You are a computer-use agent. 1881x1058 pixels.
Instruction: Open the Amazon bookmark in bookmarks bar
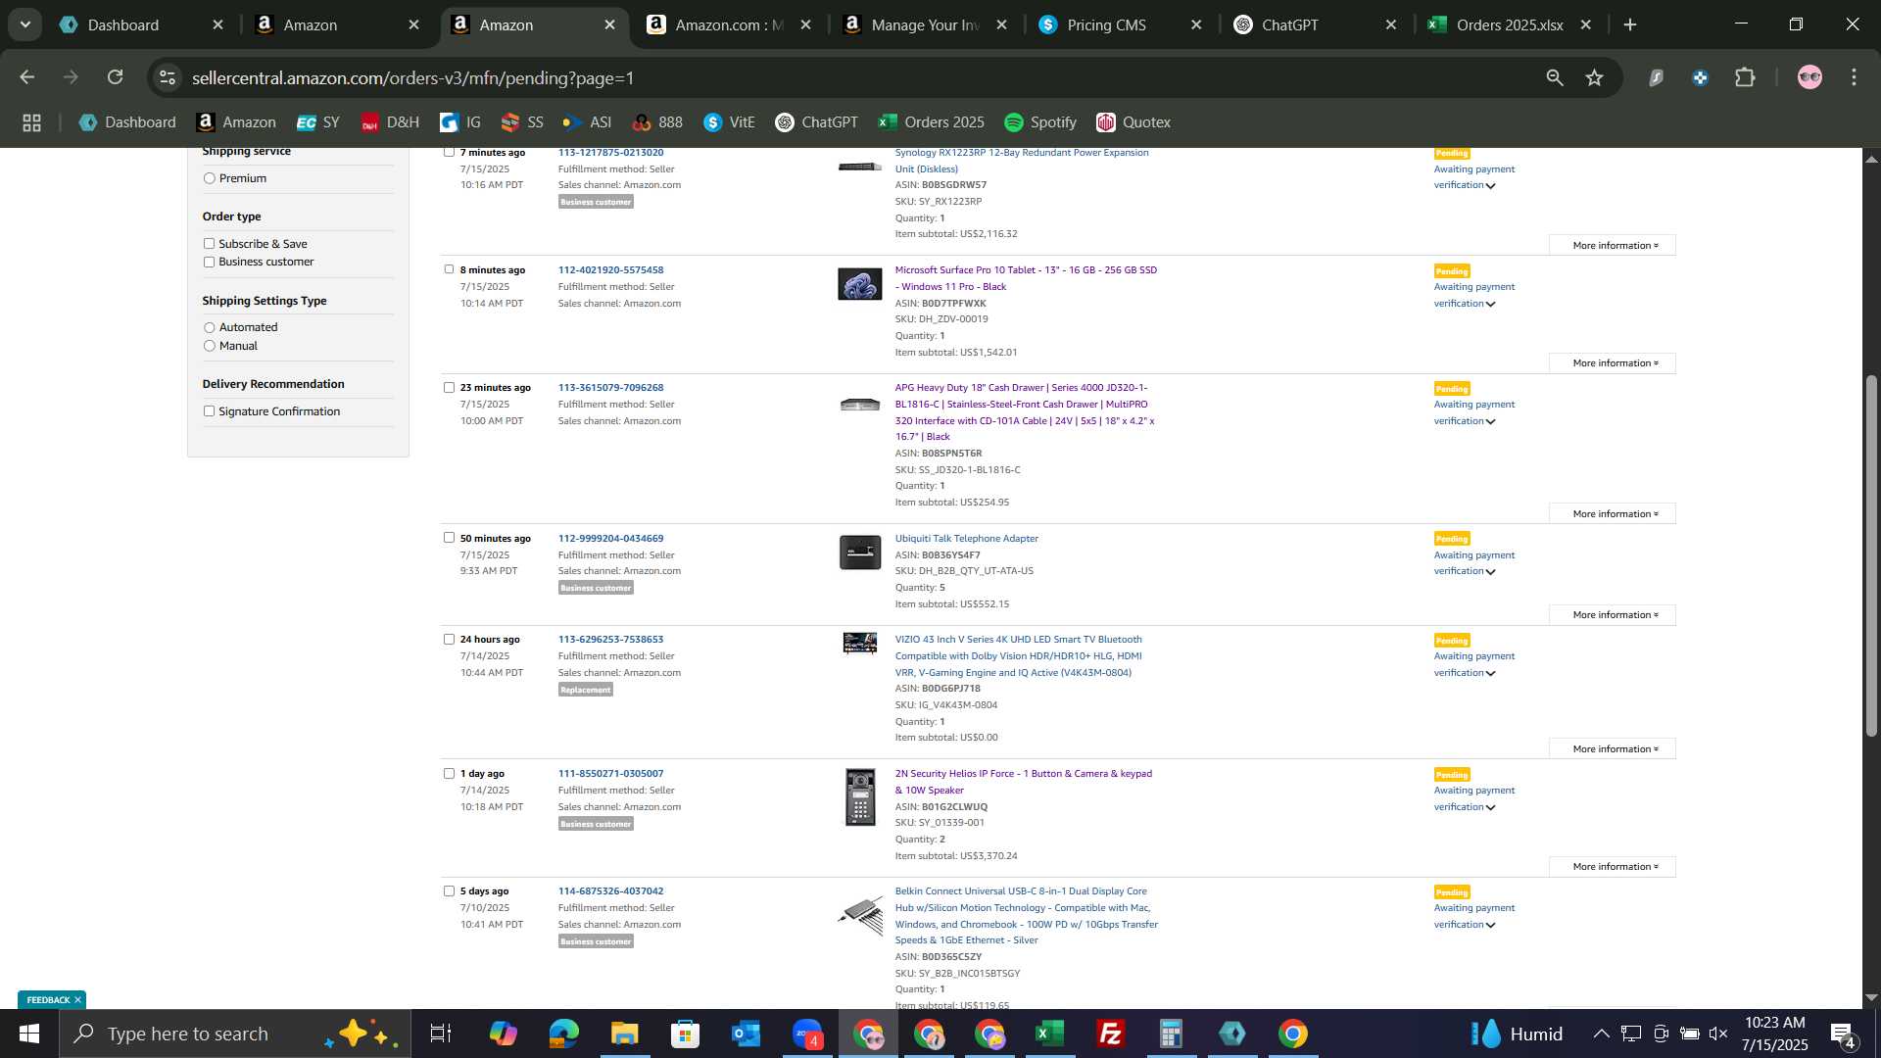236,122
